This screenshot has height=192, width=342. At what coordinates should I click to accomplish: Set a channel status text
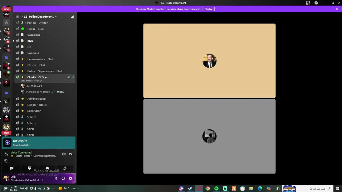[x=31, y=81]
